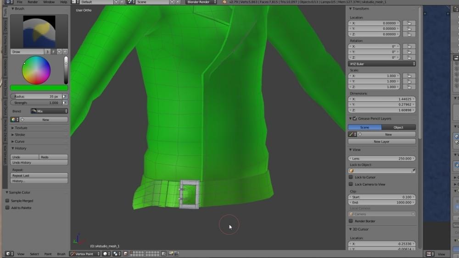
Task: Lock the Scale Z axis
Action: click(409, 87)
